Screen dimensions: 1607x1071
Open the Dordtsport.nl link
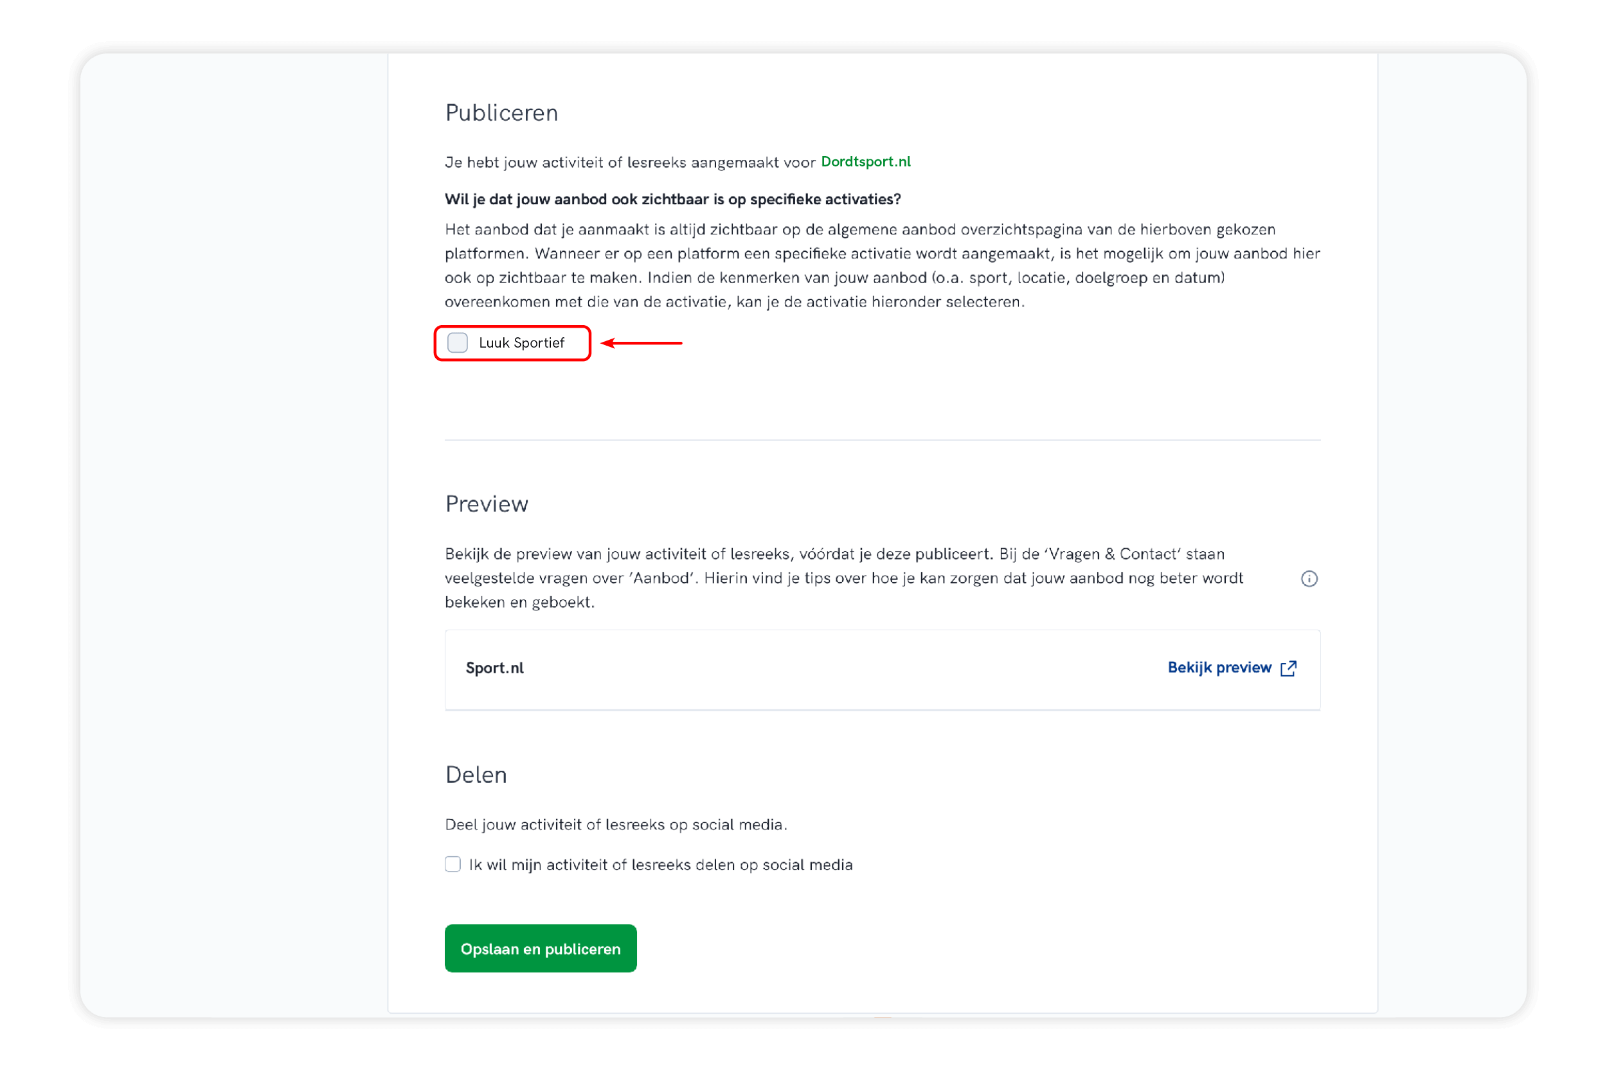pos(865,162)
